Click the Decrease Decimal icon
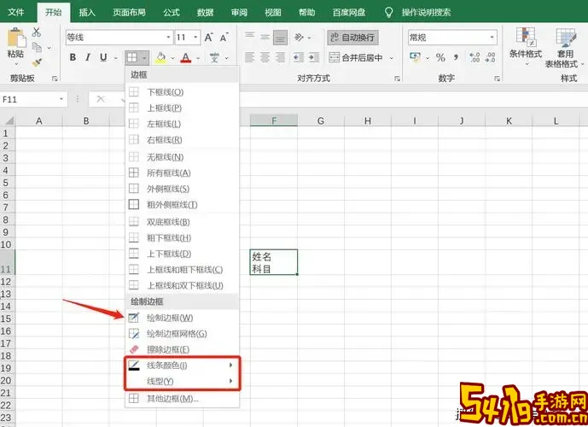The image size is (588, 427). tap(490, 57)
